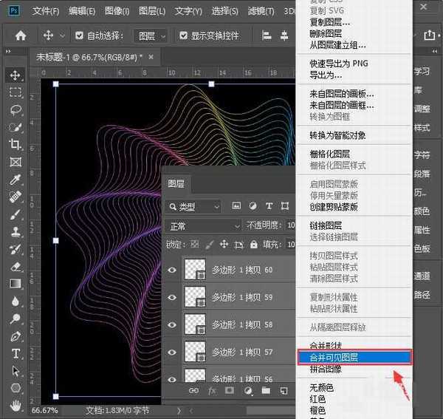Screen dimensions: 443x419
Task: Open the 滤镜 menu in menu bar
Action: (x=259, y=11)
